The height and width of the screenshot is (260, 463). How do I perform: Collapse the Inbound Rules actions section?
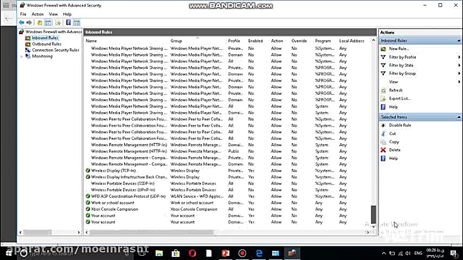[459, 41]
